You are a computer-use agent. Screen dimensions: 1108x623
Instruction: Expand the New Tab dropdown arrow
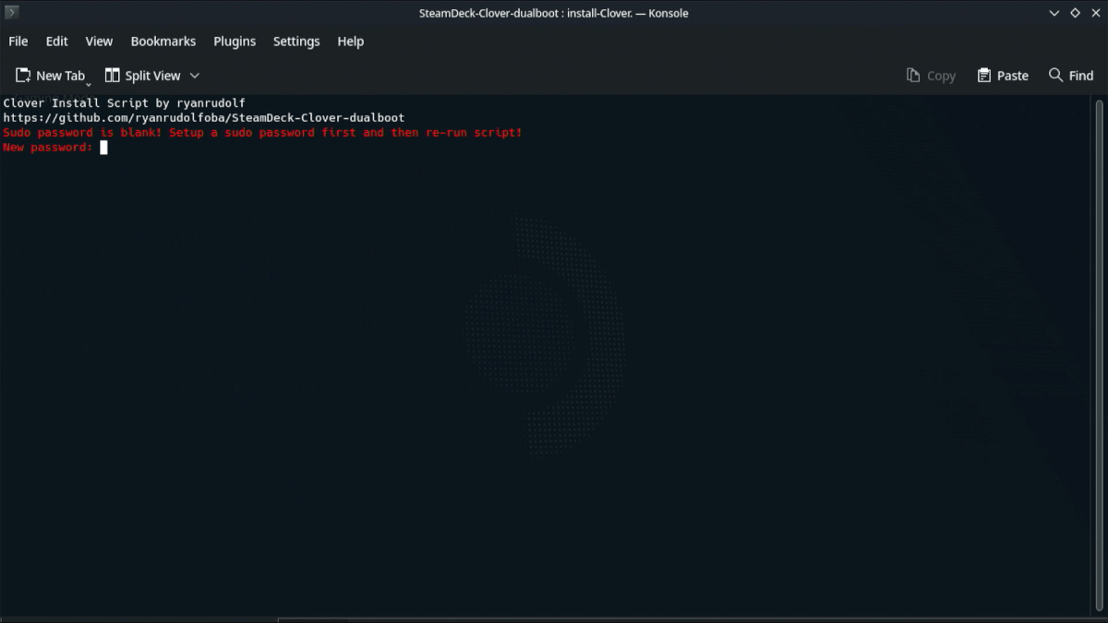(89, 84)
